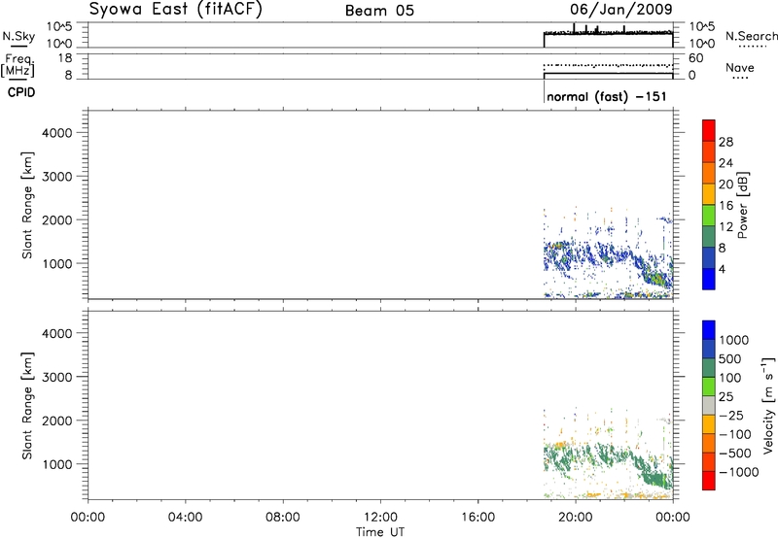Click the "25" velocity colorbar value
This screenshot has width=778, height=538.
tap(726, 397)
